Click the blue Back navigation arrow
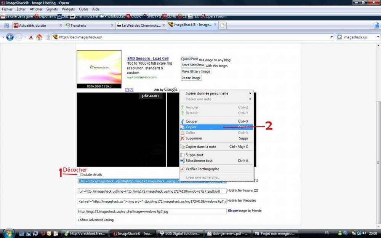 tap(10, 37)
